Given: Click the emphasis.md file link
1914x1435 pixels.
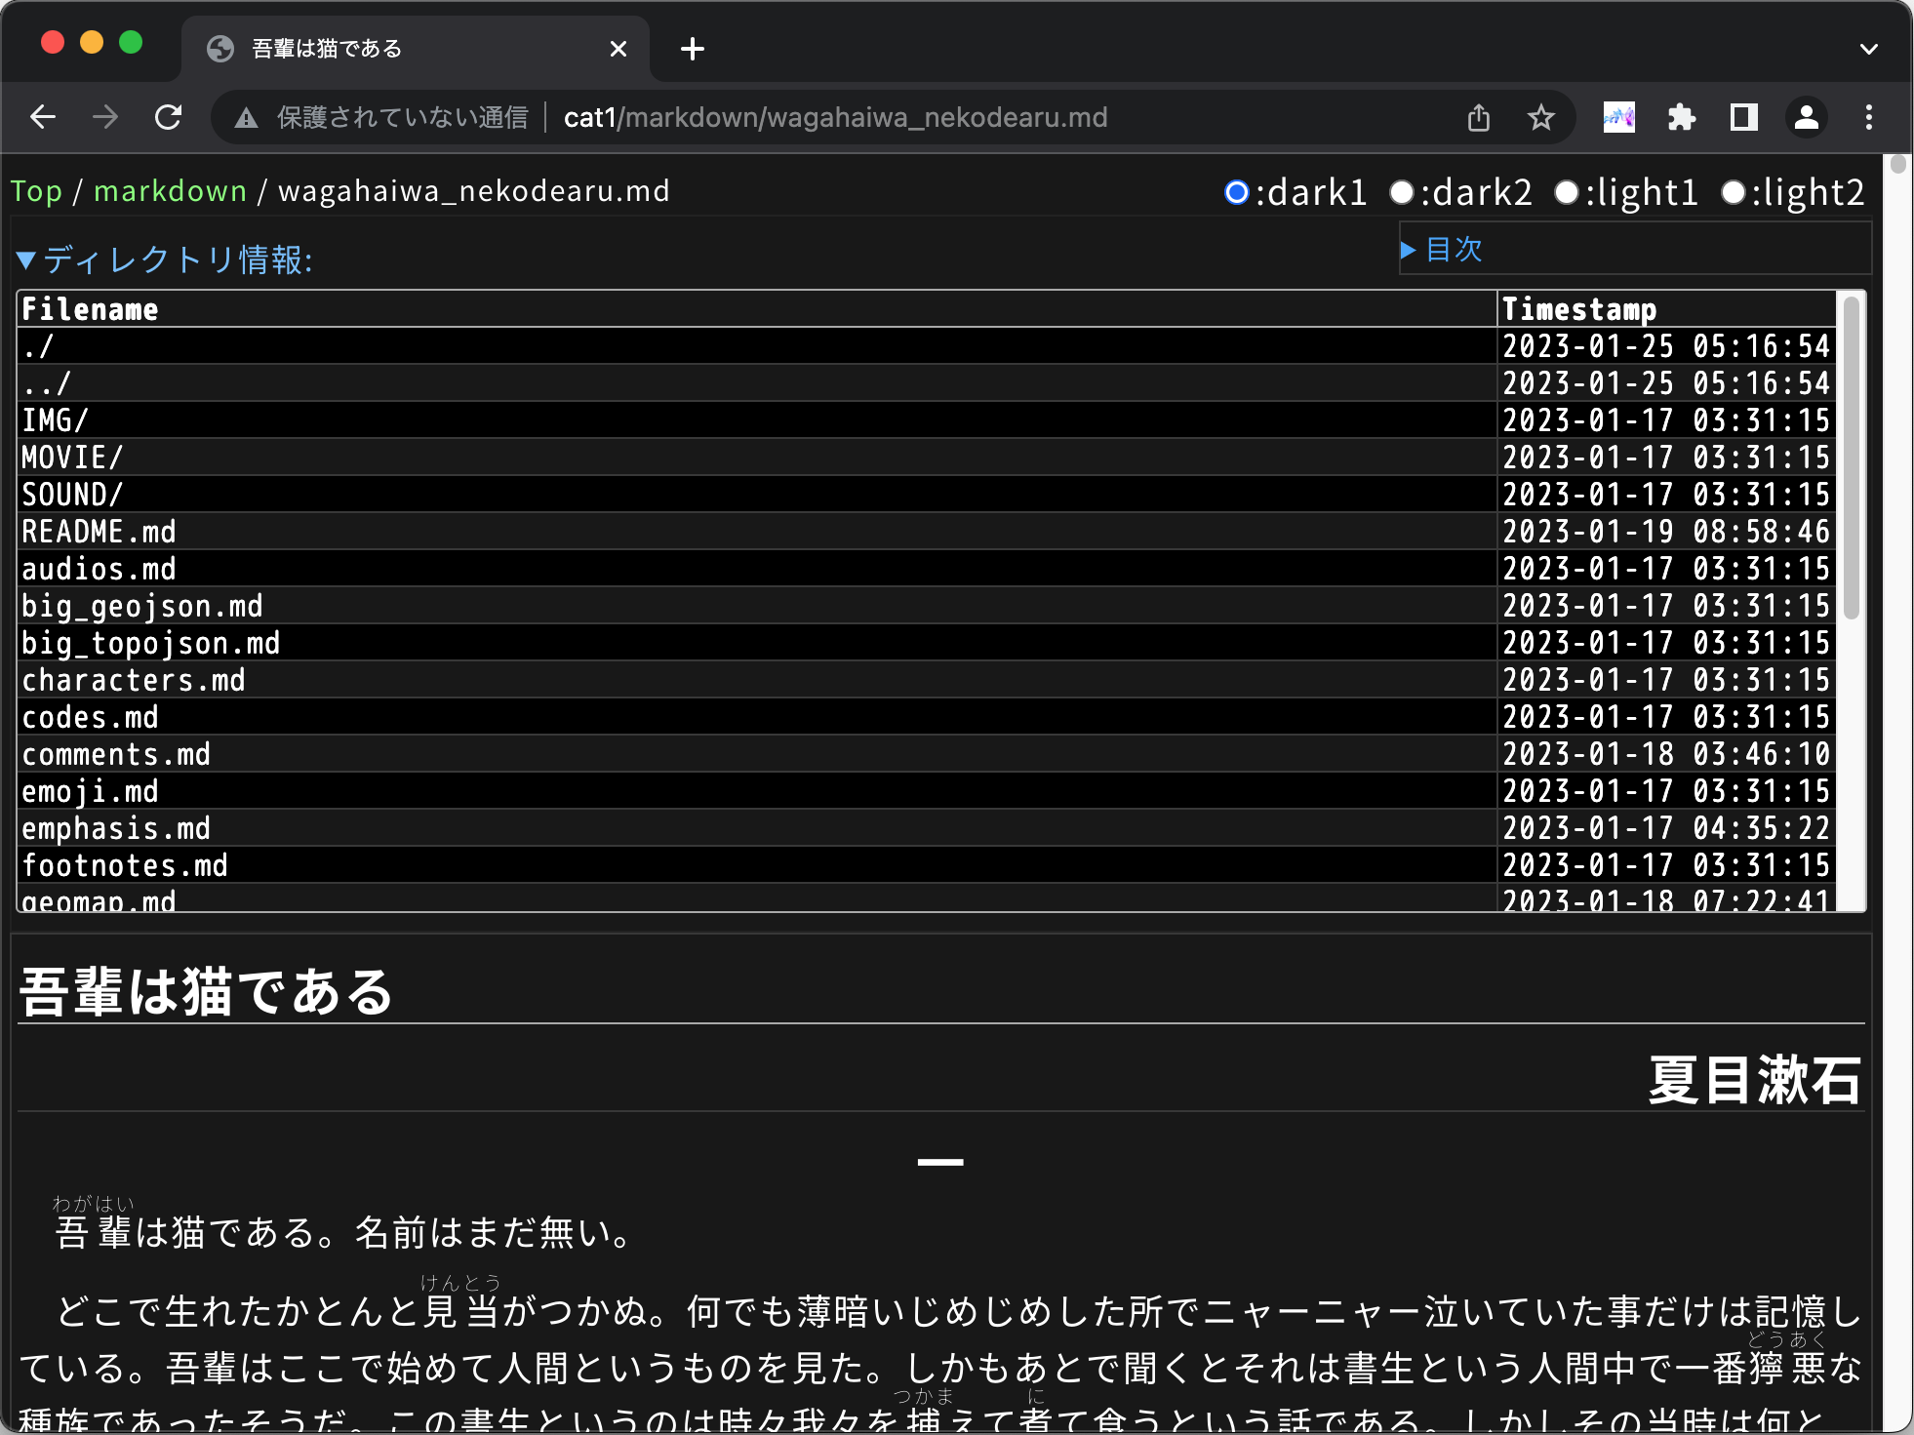Looking at the screenshot, I should (113, 827).
